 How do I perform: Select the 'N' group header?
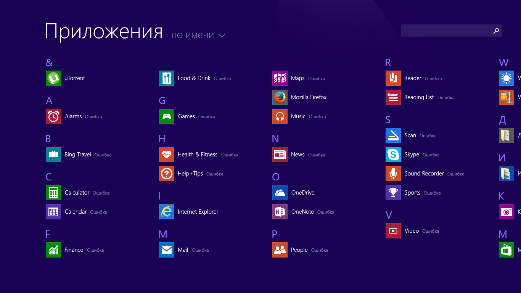(275, 139)
